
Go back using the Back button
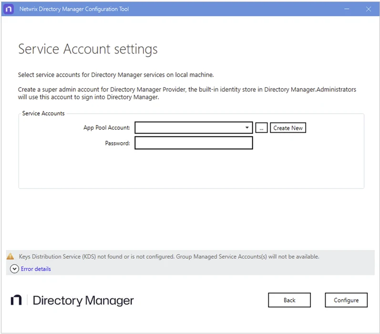click(289, 300)
